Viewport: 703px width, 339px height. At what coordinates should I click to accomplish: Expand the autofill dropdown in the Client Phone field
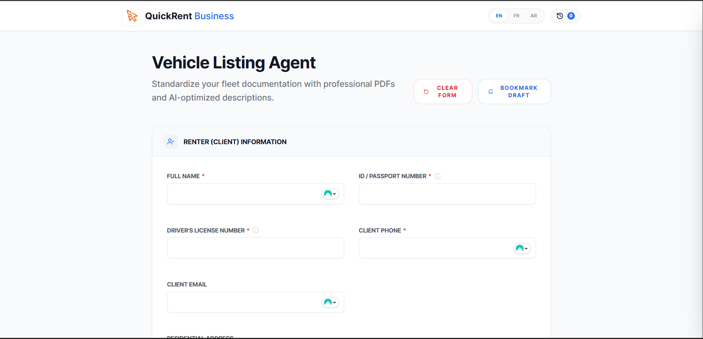(522, 248)
